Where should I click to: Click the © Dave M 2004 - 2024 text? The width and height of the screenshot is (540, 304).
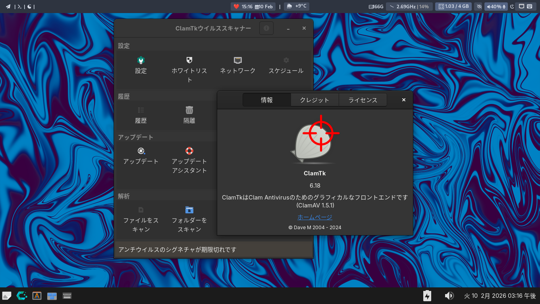(315, 228)
